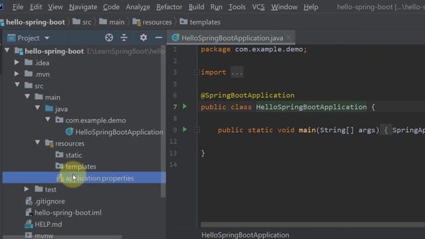
Task: Click the Collapse All icon in Project panel
Action: [x=124, y=37]
